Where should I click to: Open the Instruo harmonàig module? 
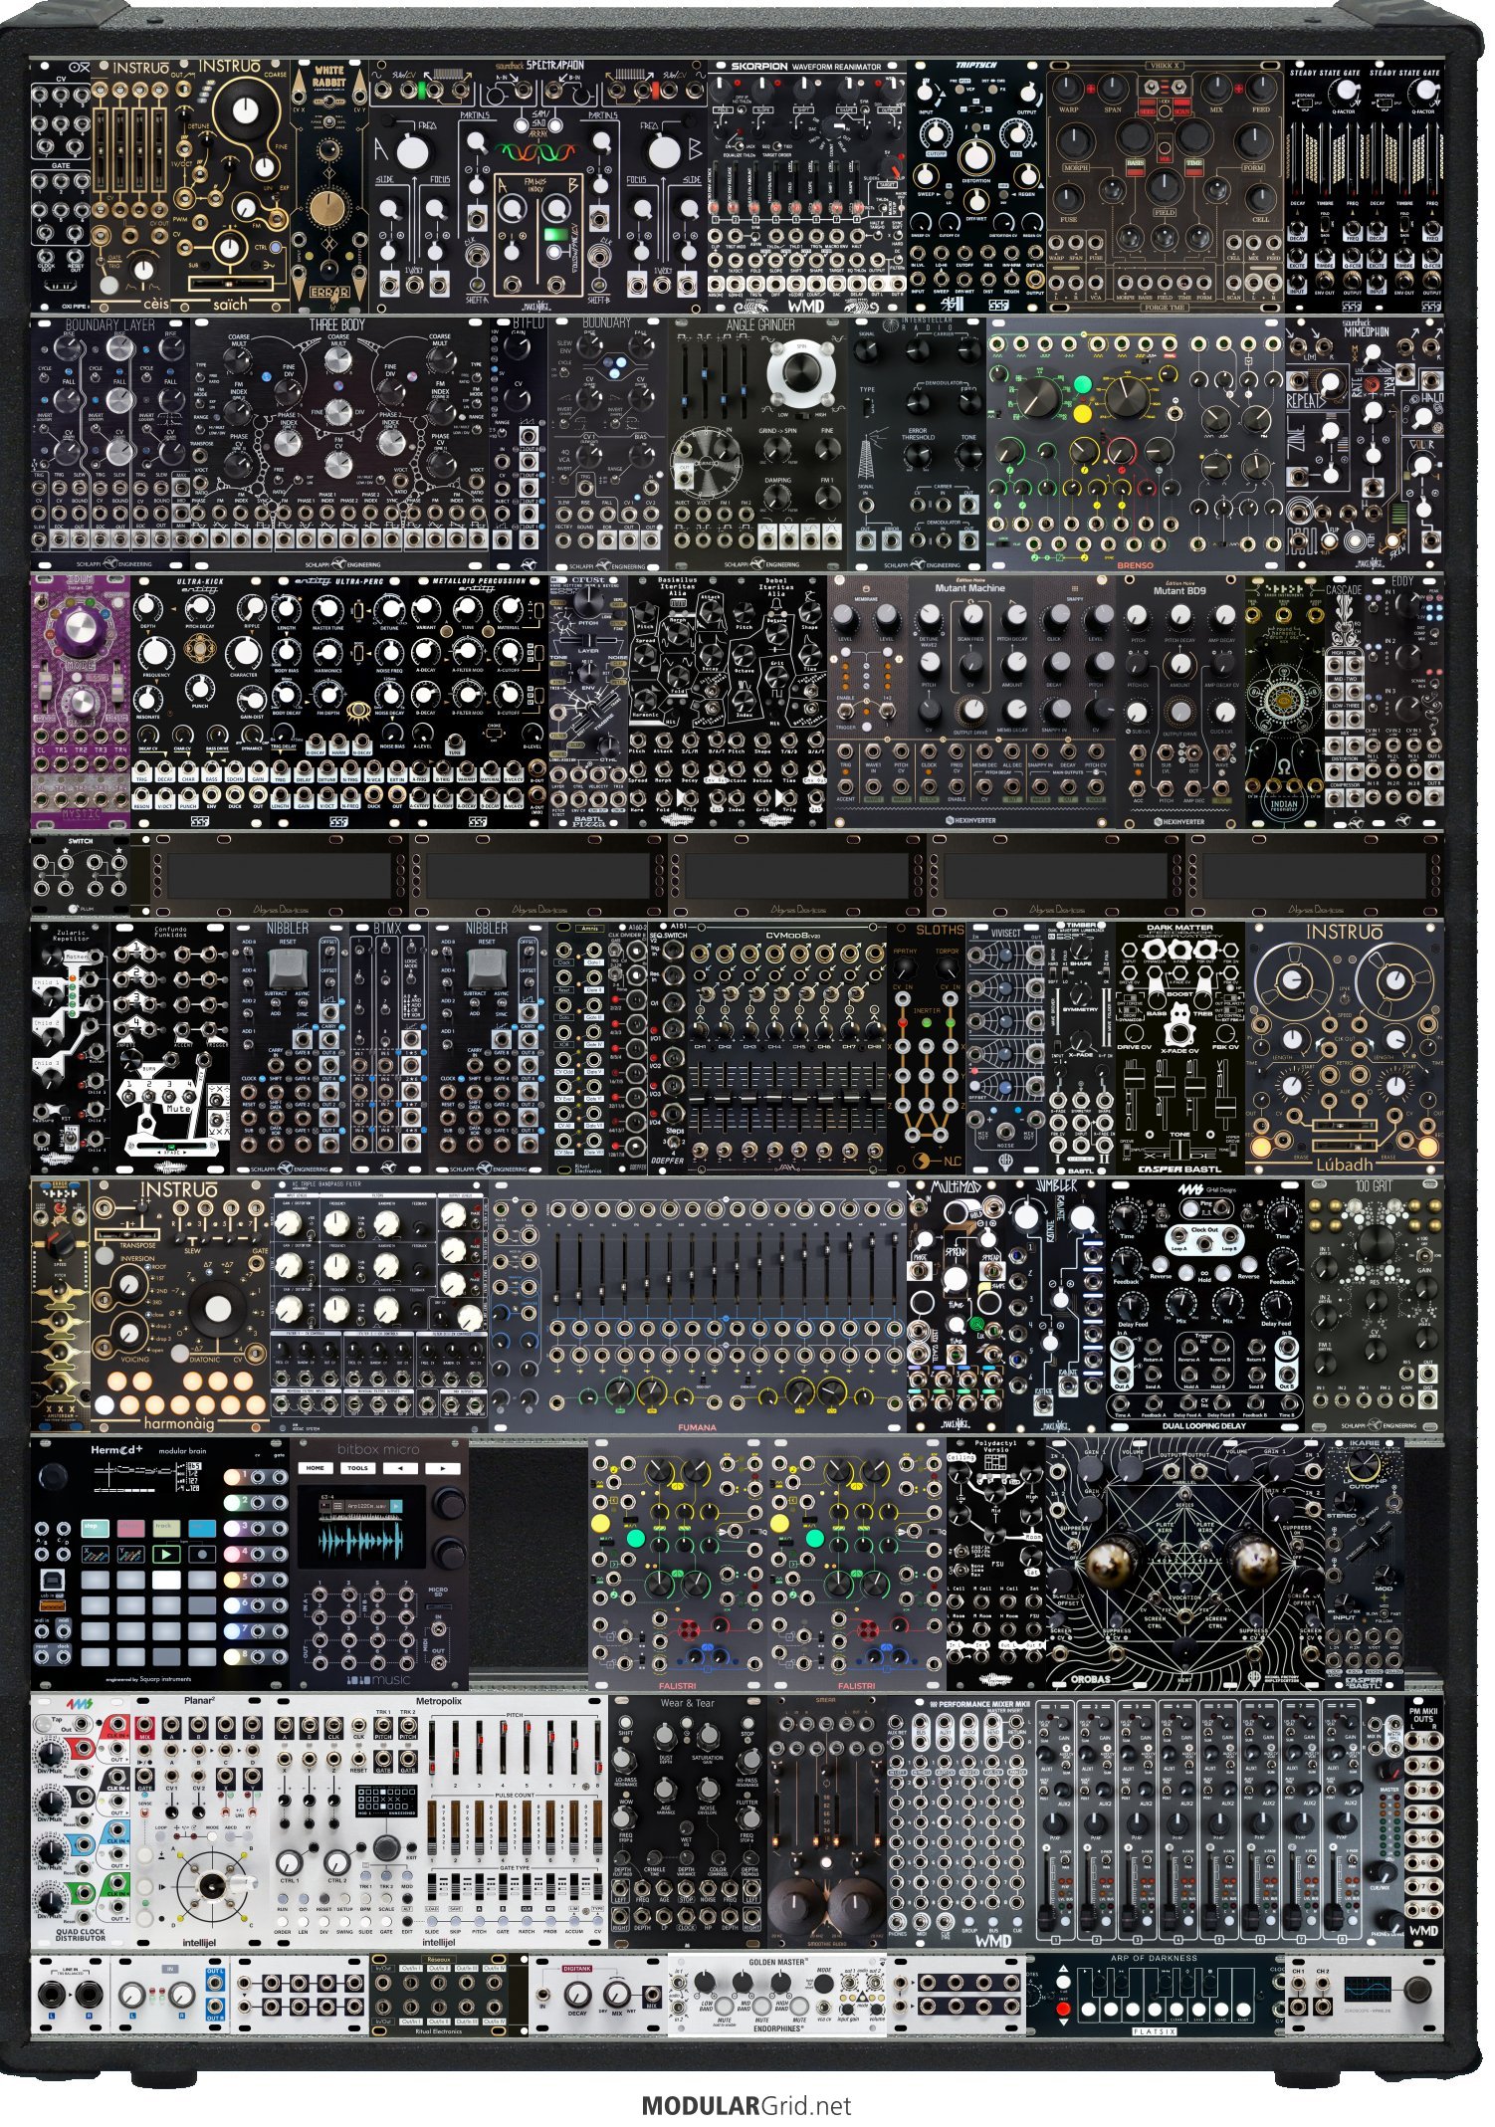point(180,1306)
